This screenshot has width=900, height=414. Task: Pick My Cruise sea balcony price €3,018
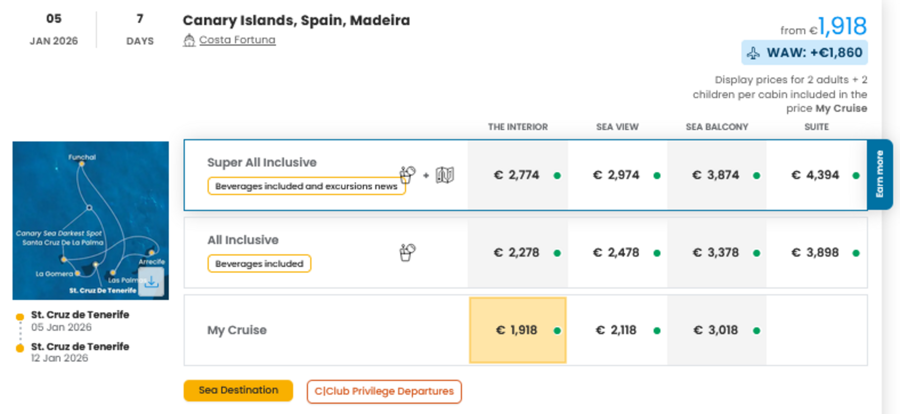tap(716, 330)
